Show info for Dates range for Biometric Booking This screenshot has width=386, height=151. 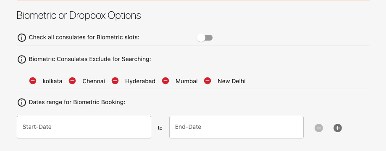(x=22, y=102)
